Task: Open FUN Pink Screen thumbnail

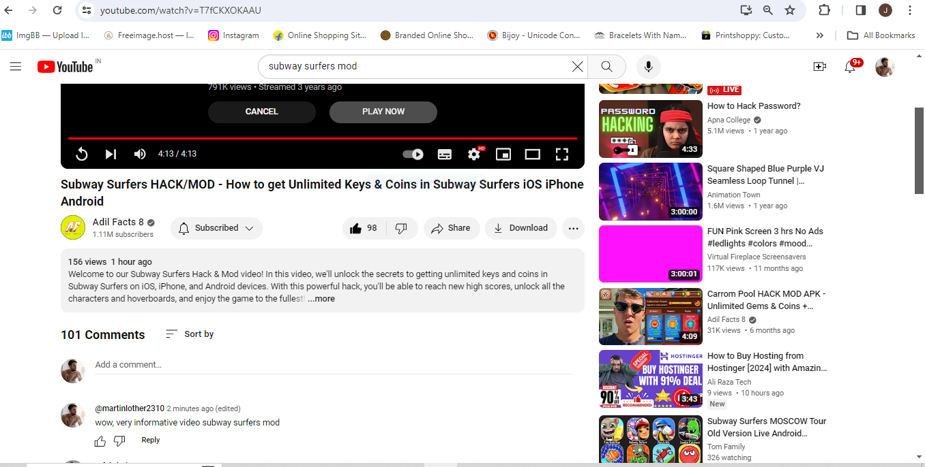Action: (651, 254)
